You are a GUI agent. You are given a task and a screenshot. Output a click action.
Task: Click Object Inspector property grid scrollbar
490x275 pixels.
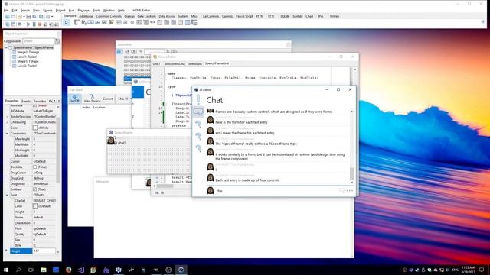58,179
